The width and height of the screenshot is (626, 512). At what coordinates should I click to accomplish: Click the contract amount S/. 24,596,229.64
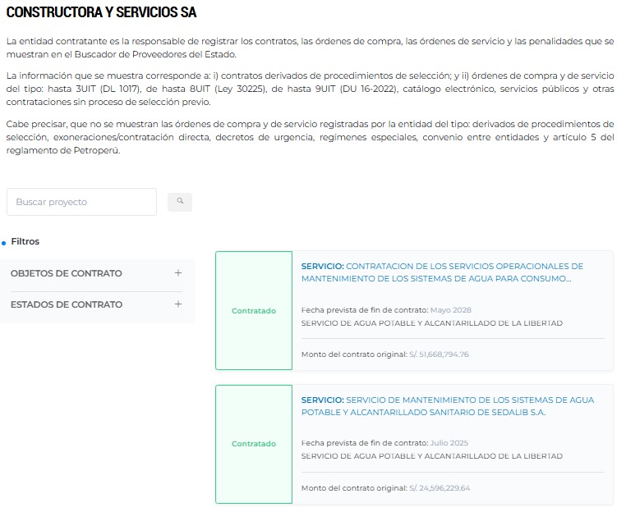pos(439,488)
